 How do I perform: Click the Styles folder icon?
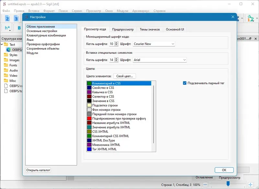point(6,55)
